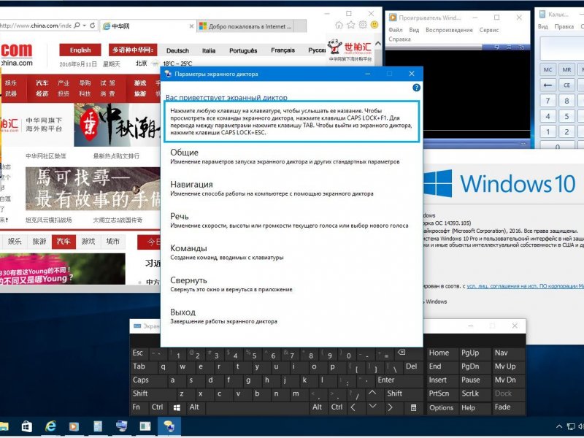
Task: Click Português link on China.com
Action: point(243,50)
